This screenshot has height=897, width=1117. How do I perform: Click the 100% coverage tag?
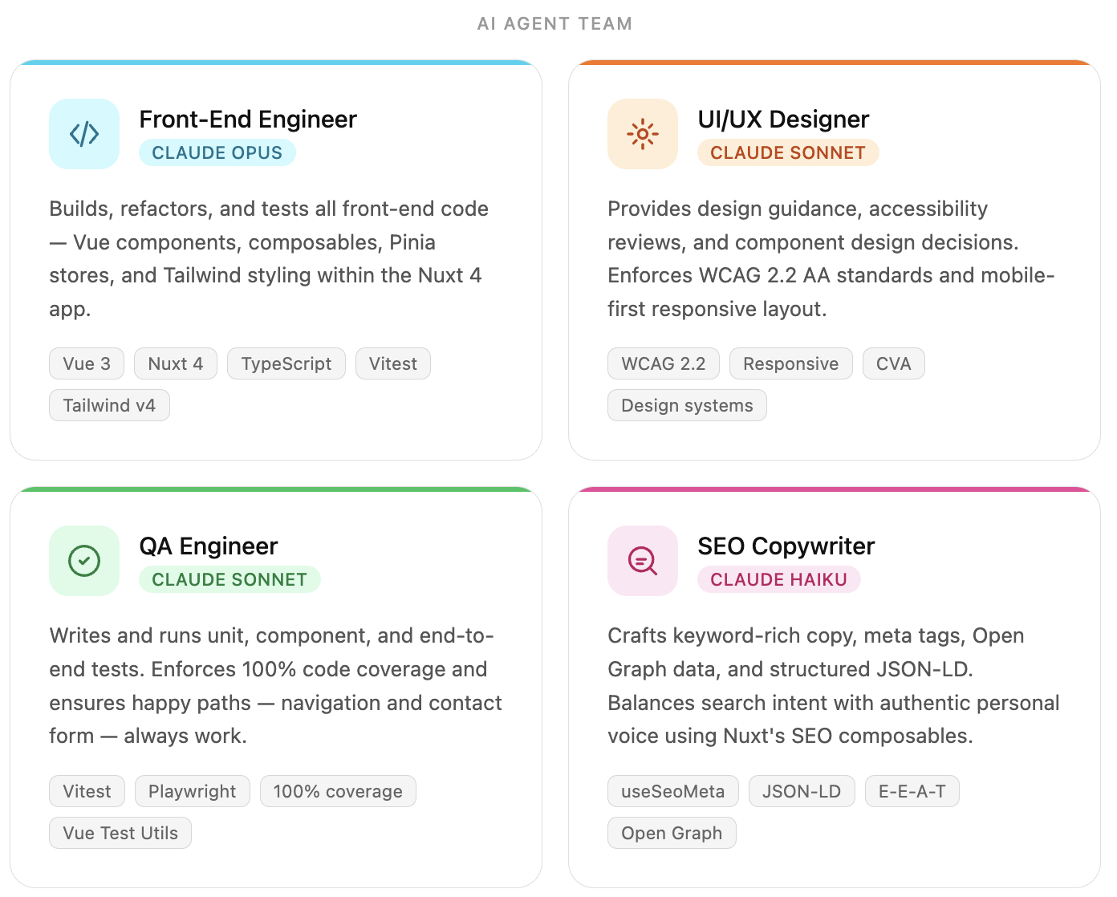pyautogui.click(x=338, y=791)
